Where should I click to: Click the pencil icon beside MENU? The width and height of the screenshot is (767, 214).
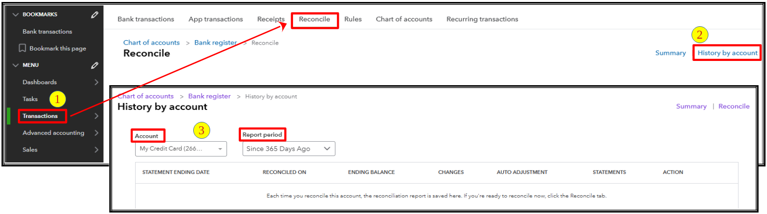click(x=94, y=65)
